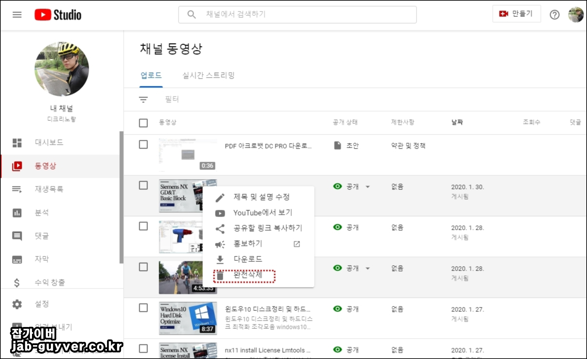
Task: Click the 조회수 column header
Action: point(532,122)
